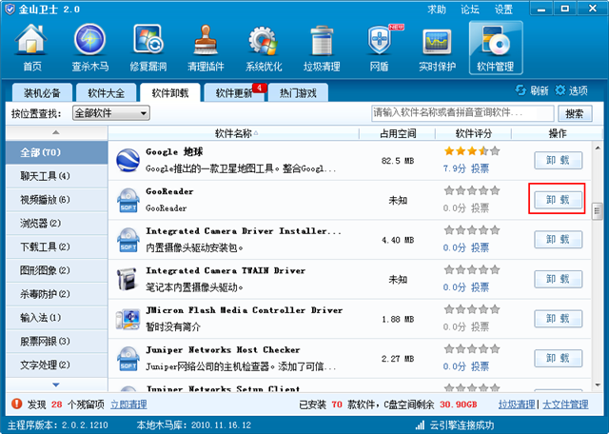This screenshot has height=434, width=609.
Task: Click the cloud engine signal icon
Action: click(x=420, y=425)
